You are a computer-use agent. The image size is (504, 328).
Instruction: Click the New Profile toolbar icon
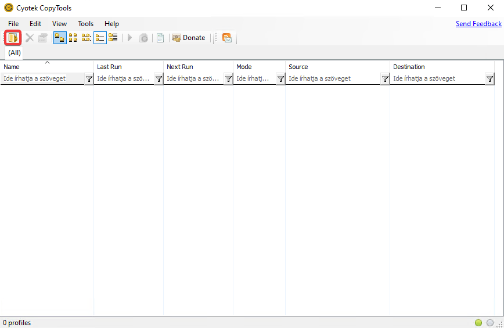tap(13, 38)
